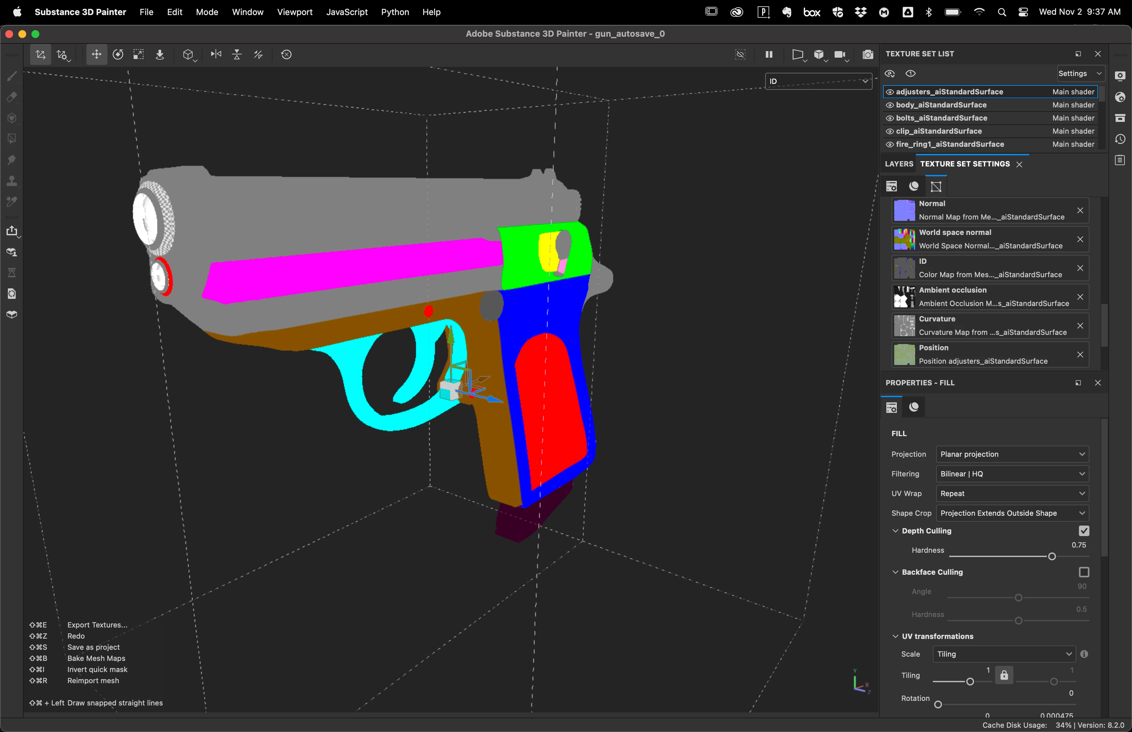Image resolution: width=1132 pixels, height=732 pixels.
Task: Enable the Backface Culling checkbox
Action: tap(1084, 572)
